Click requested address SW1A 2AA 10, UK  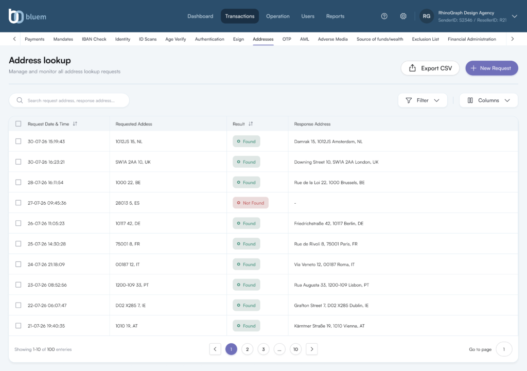tap(133, 162)
